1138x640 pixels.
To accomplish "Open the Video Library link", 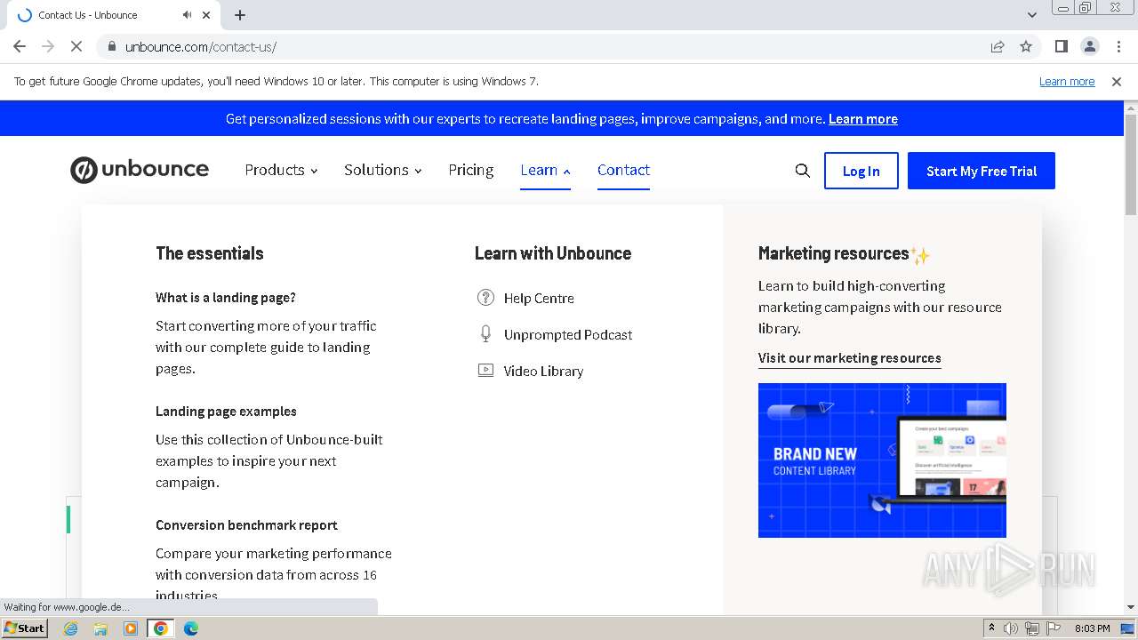I will 543,371.
